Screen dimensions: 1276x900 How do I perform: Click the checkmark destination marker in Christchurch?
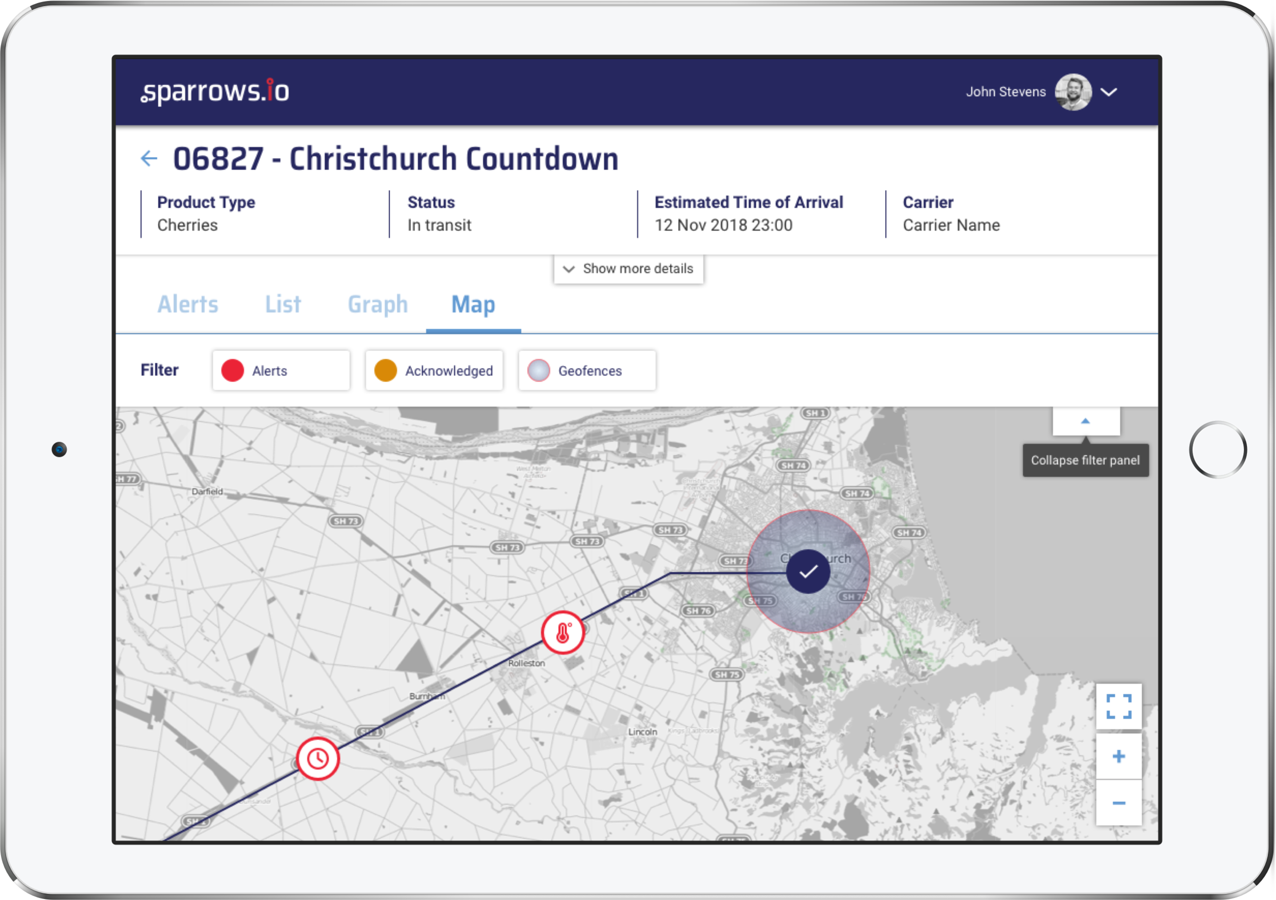(808, 571)
